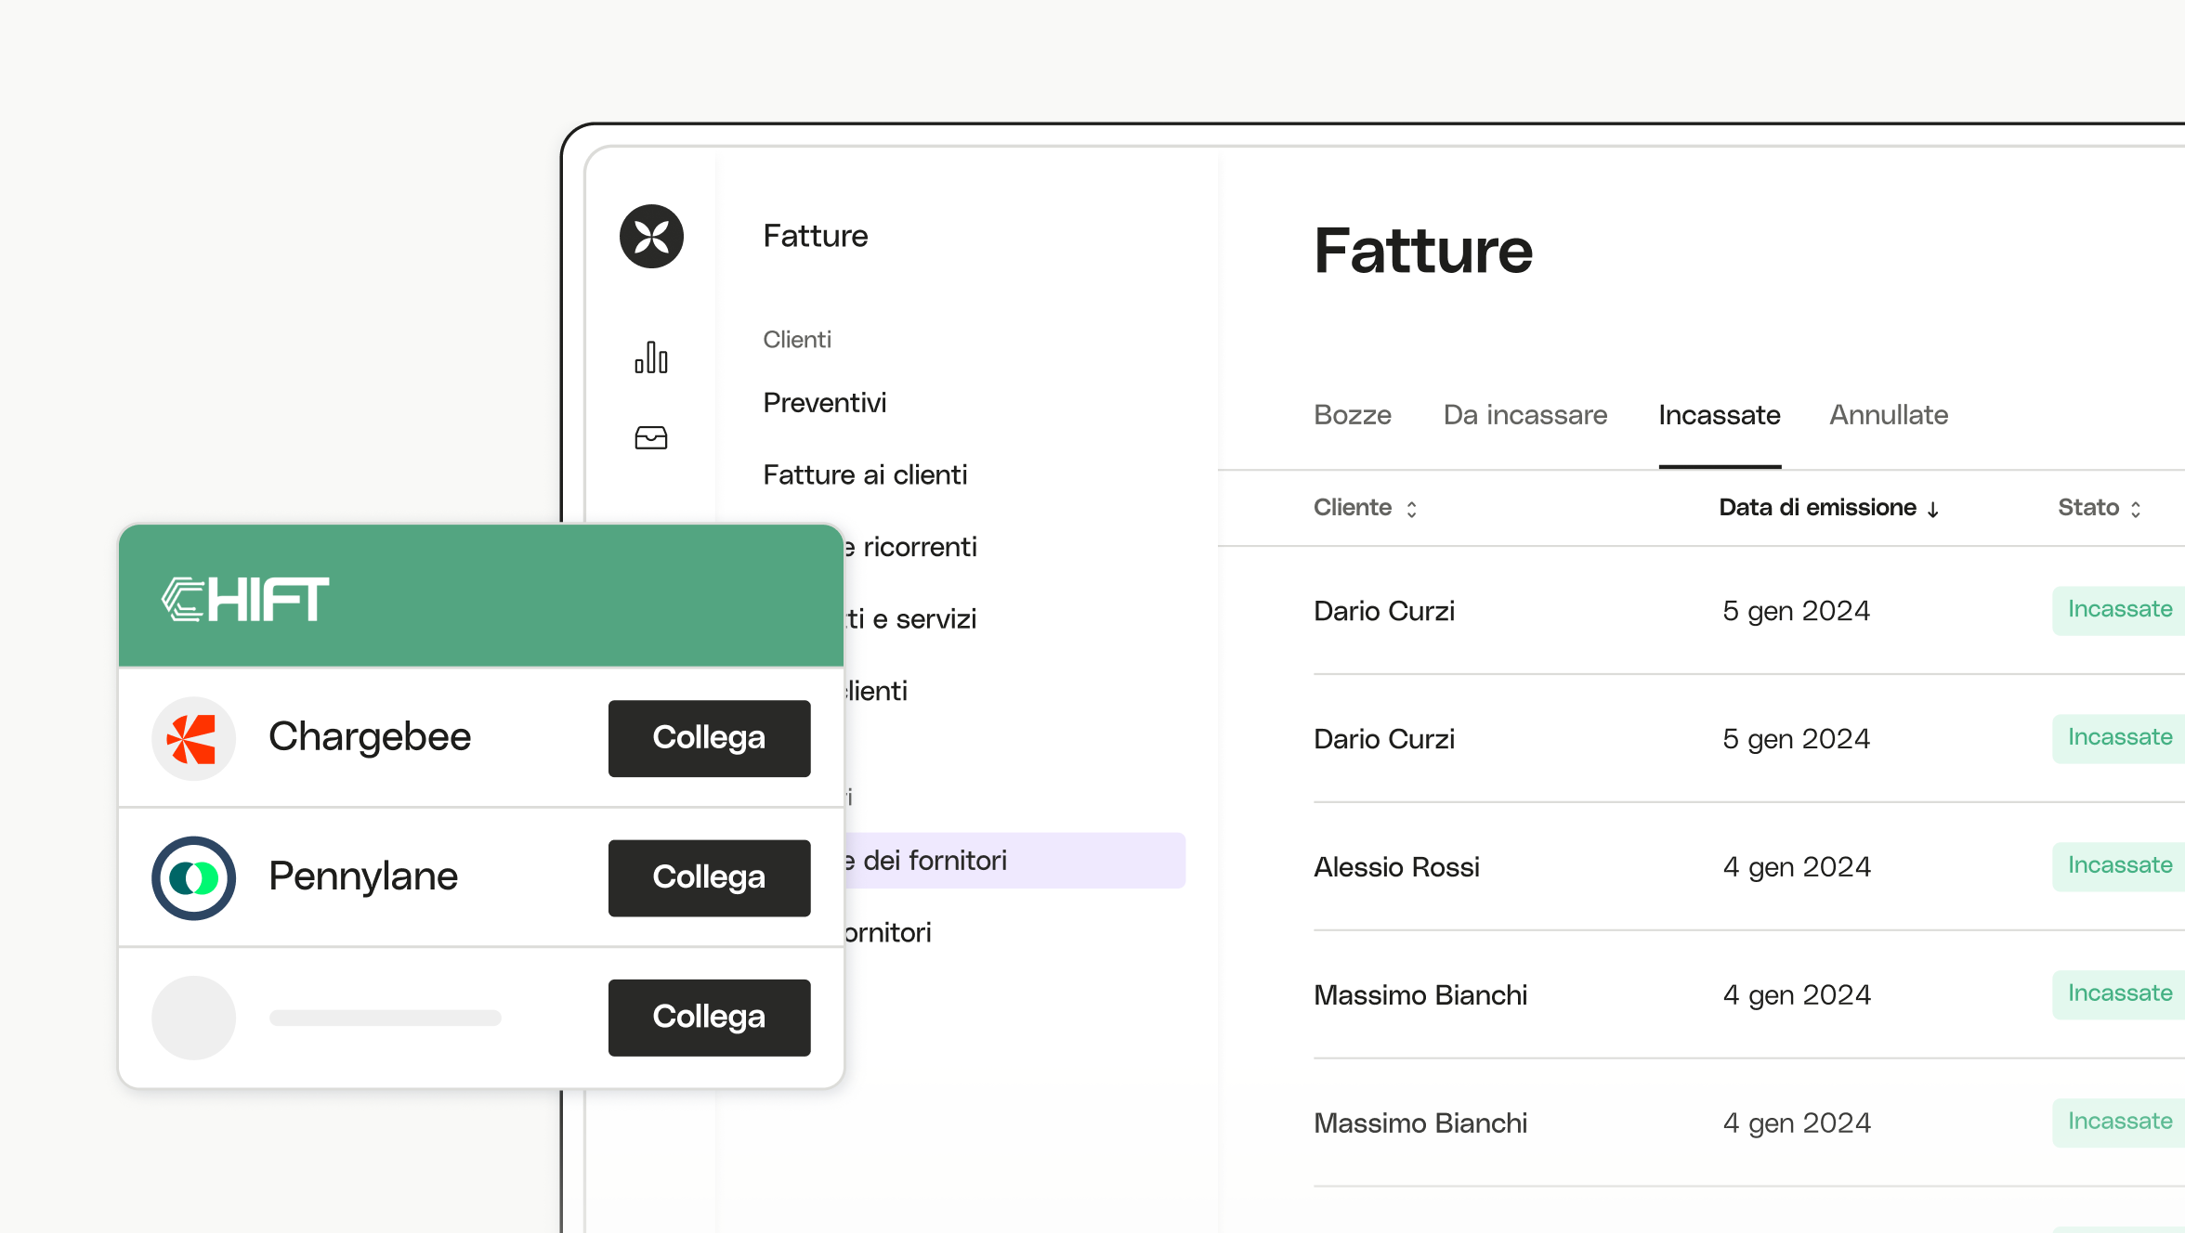
Task: Click Alessio Rossi's 4 gen 2024 date
Action: click(x=1797, y=867)
